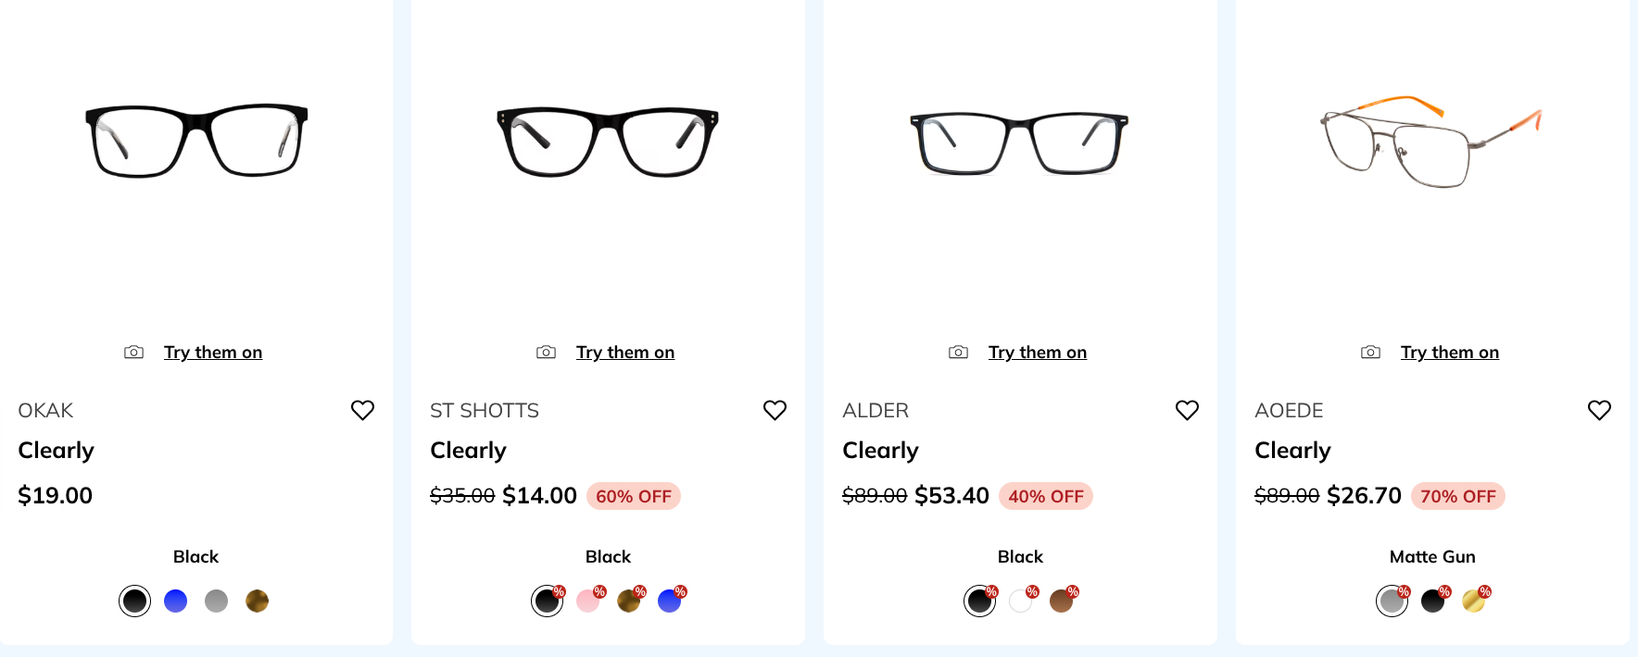Click the camera icon on the ALDER card
This screenshot has width=1638, height=657.
point(958,352)
